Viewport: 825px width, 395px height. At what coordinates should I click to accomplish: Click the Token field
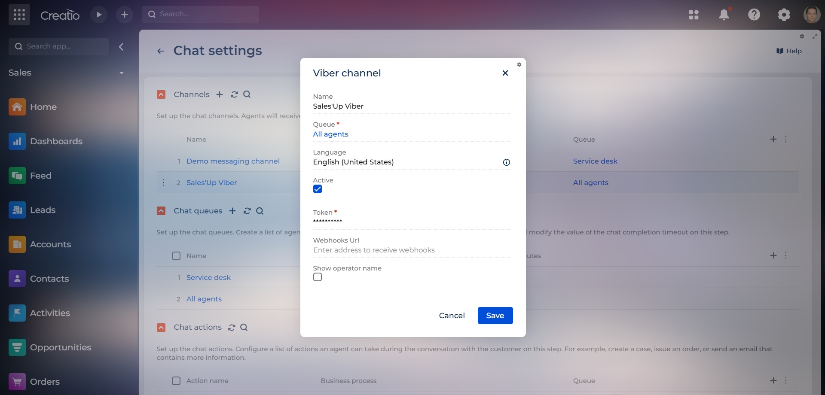click(x=412, y=222)
